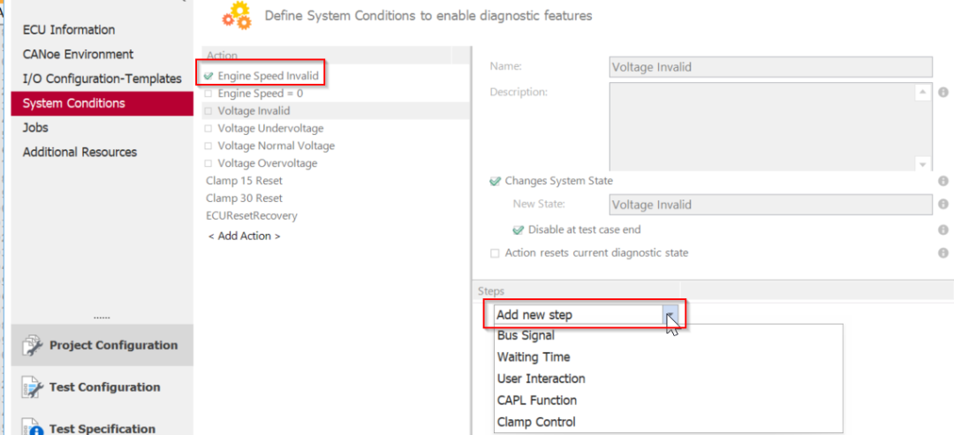Click the info icon beside Description
This screenshot has height=435, width=954.
[x=943, y=93]
